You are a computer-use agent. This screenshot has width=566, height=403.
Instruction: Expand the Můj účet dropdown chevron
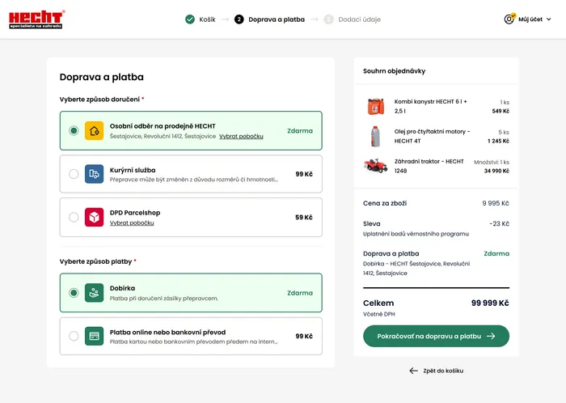[549, 19]
